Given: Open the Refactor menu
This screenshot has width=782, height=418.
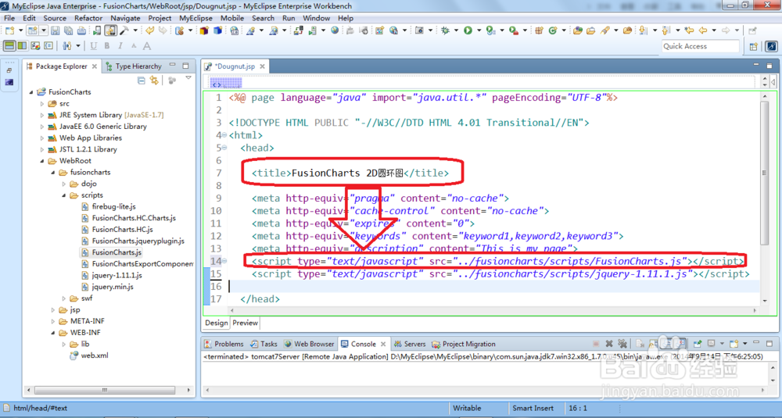Looking at the screenshot, I should (88, 18).
